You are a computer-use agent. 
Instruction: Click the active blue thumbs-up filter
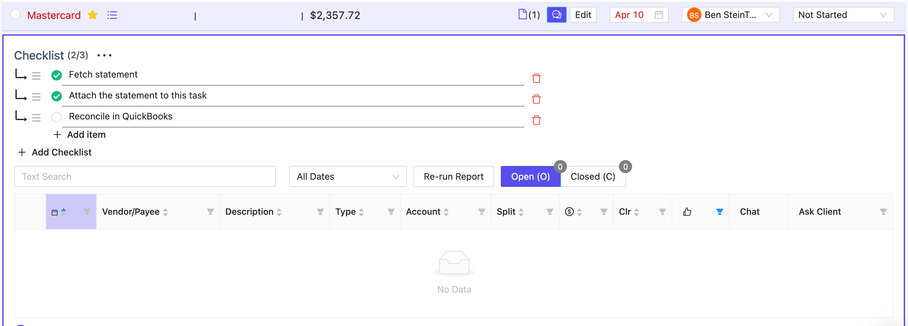pos(720,212)
